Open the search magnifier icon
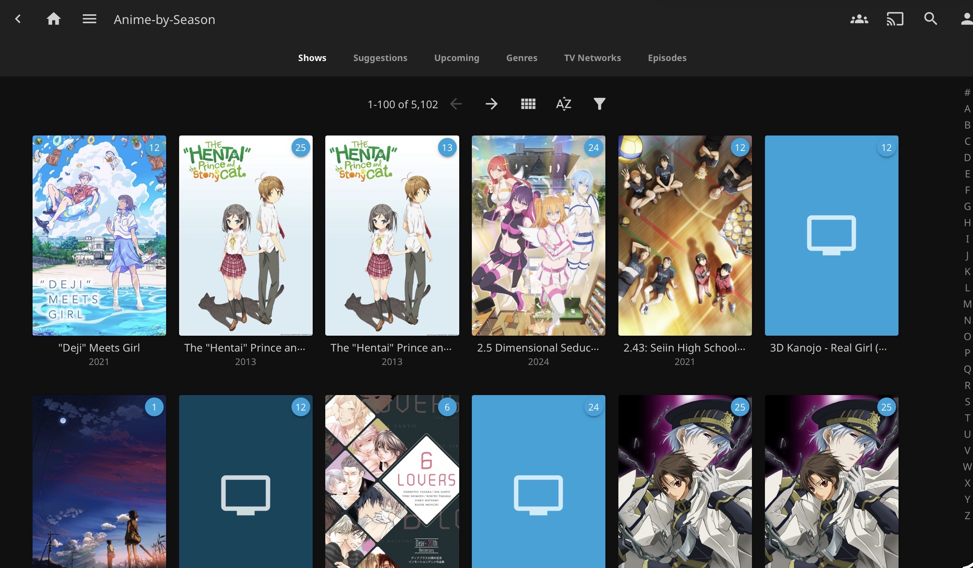973x568 pixels. click(931, 19)
